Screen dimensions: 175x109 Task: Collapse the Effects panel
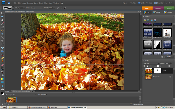144,16
